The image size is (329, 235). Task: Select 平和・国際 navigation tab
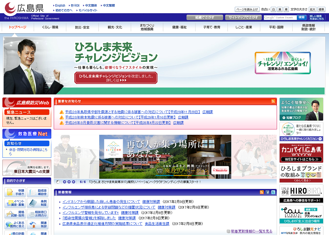(x=276, y=27)
